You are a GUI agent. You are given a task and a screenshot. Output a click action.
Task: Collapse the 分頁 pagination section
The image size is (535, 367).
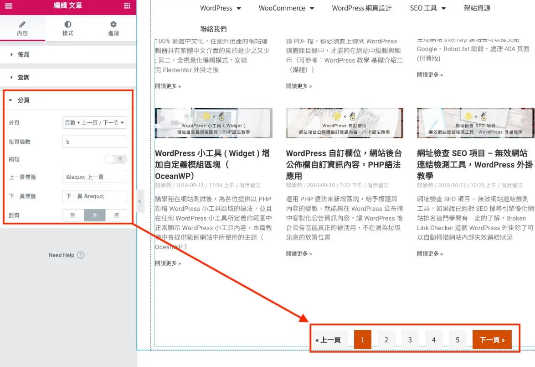click(68, 100)
